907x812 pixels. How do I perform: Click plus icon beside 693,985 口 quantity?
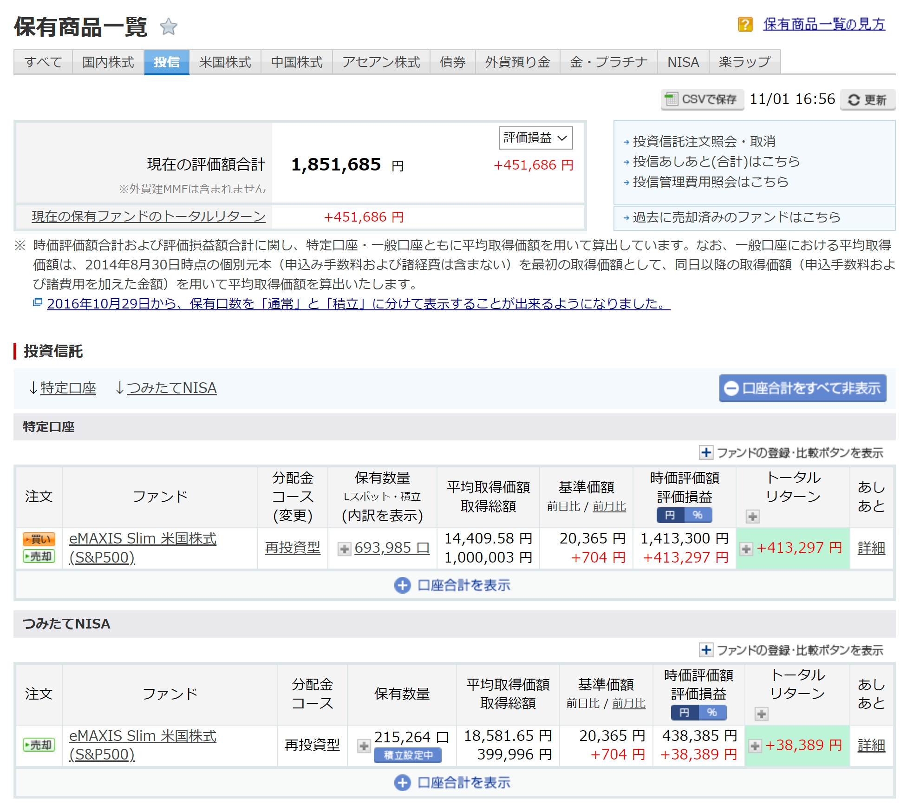[344, 549]
